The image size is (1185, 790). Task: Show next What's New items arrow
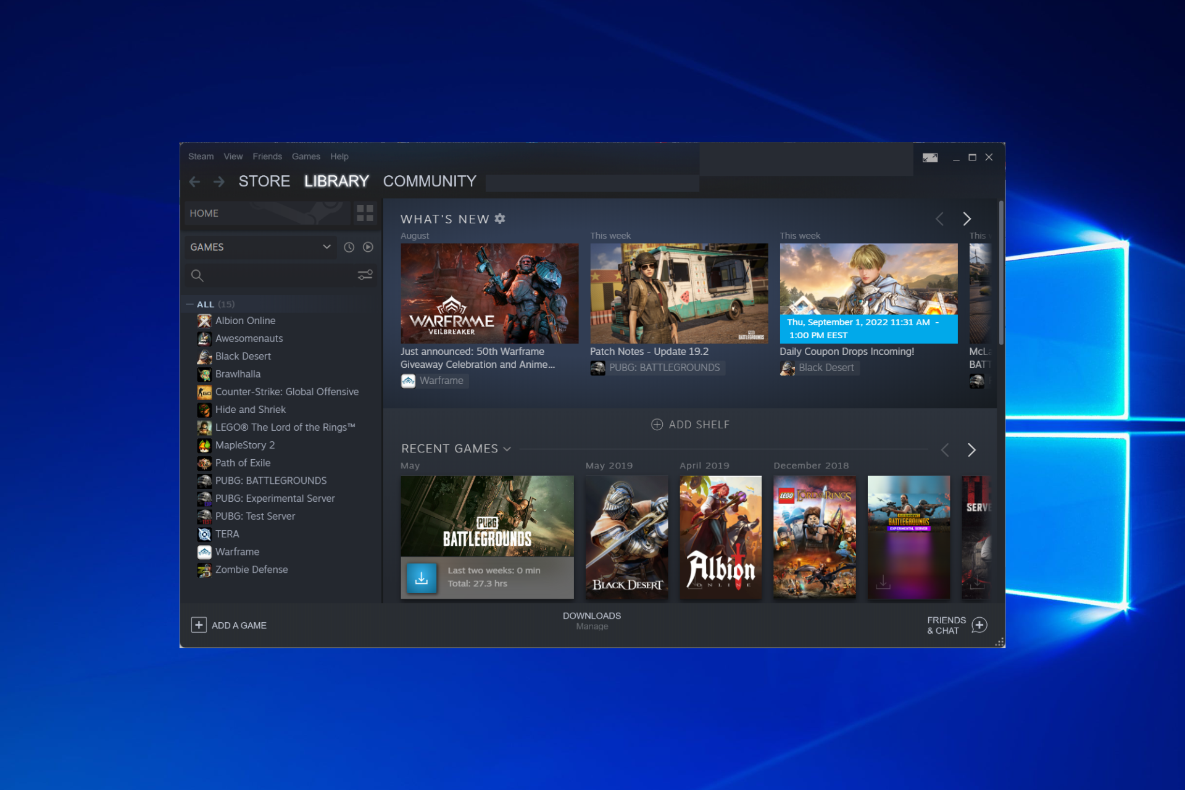(x=967, y=218)
